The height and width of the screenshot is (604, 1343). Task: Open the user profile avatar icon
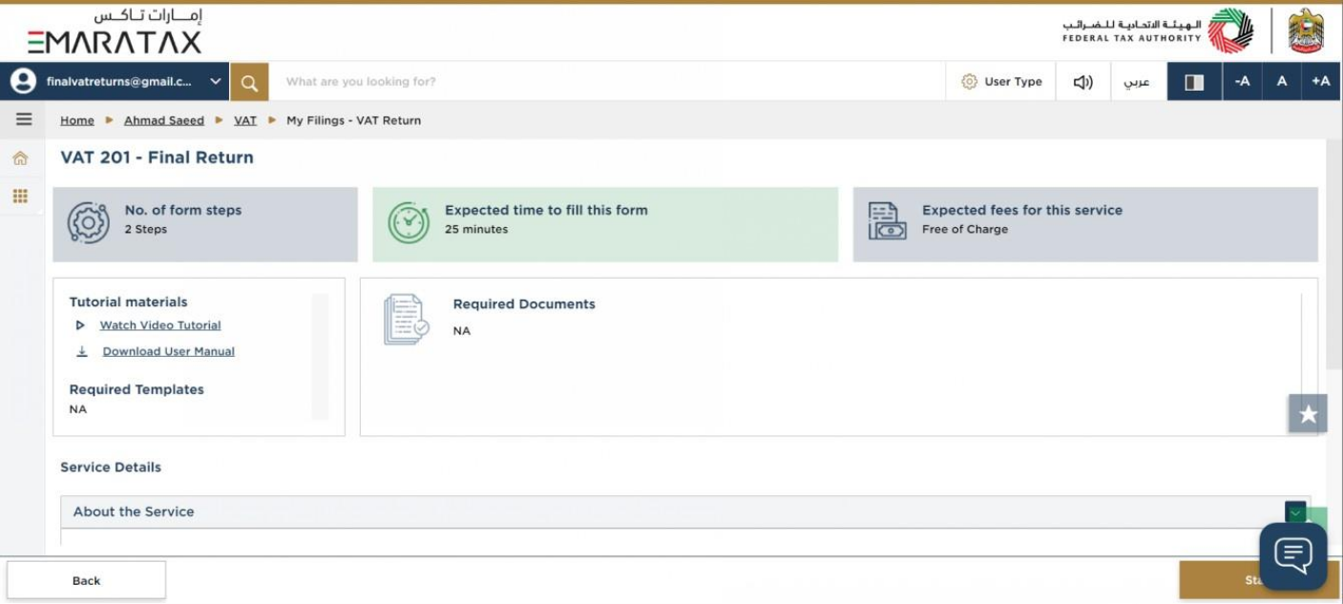(x=23, y=82)
